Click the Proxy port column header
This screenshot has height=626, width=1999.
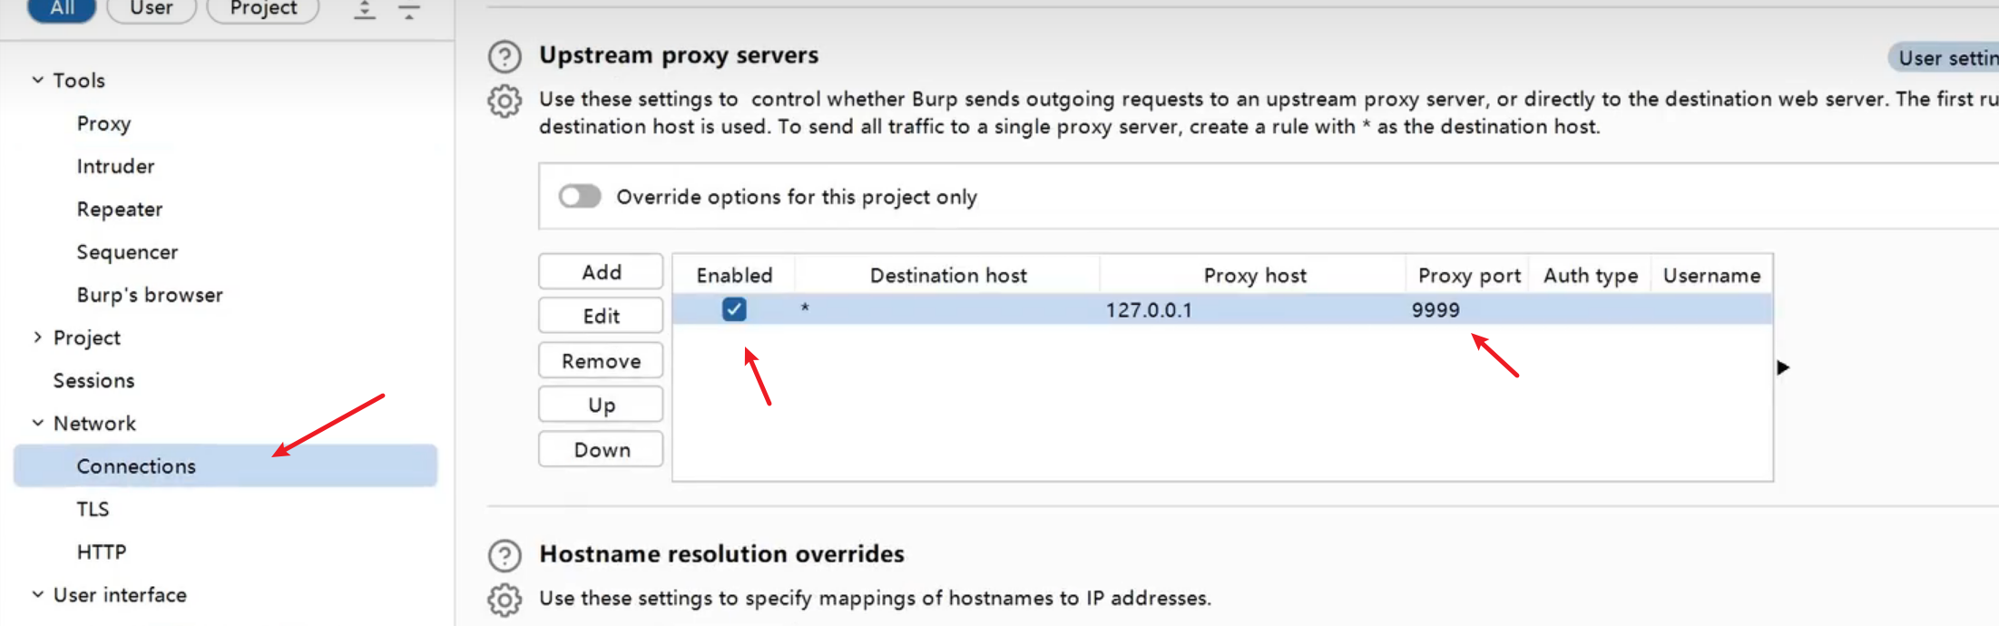(x=1468, y=276)
